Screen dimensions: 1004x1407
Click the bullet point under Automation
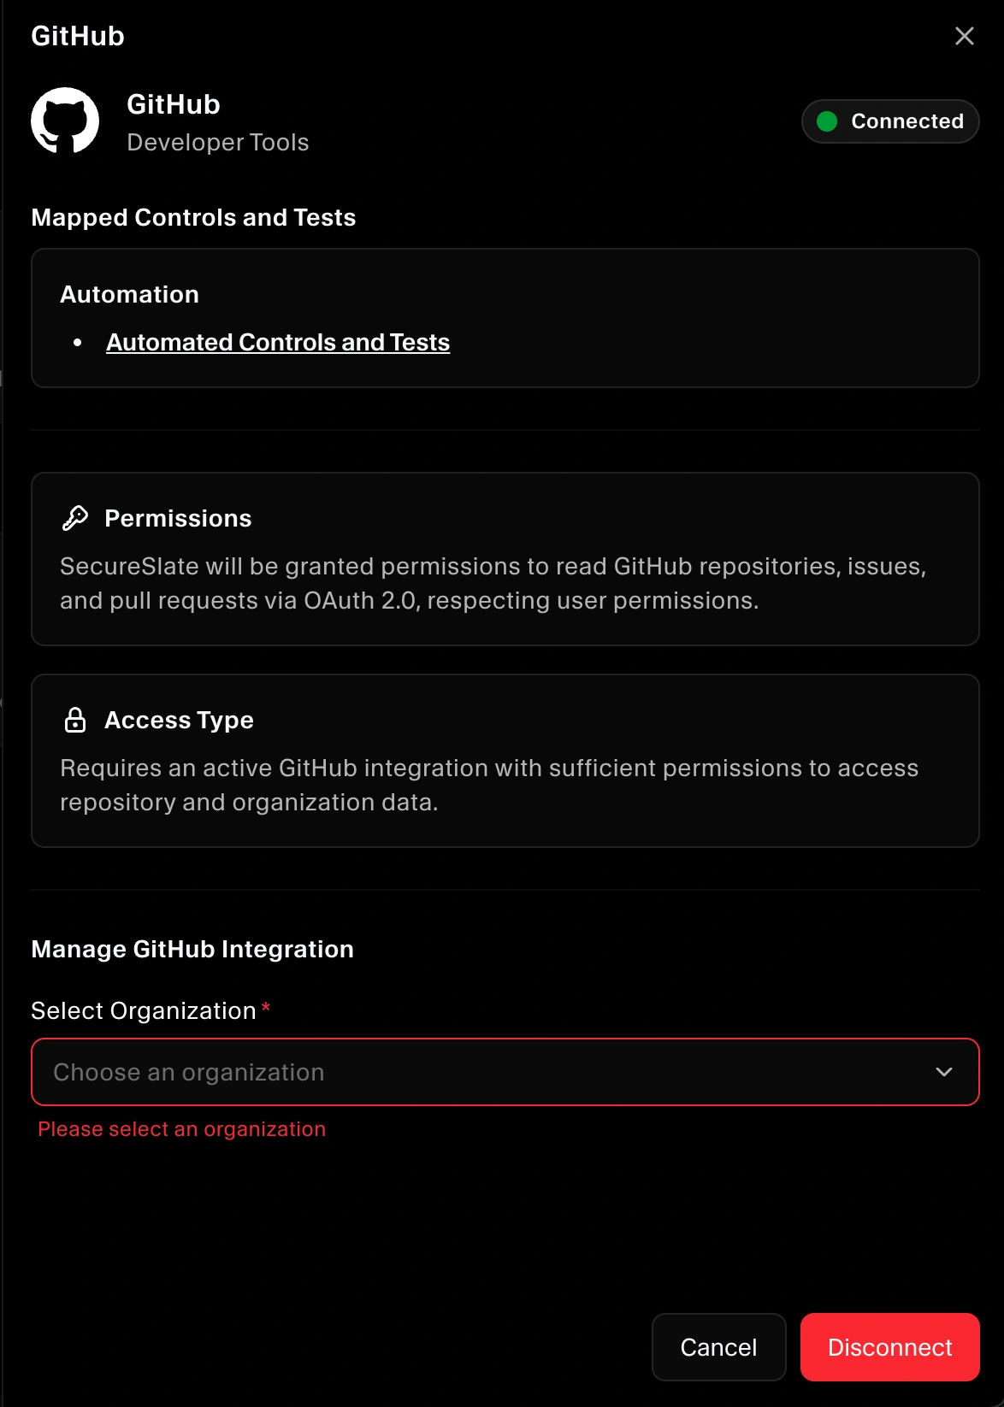coord(78,343)
